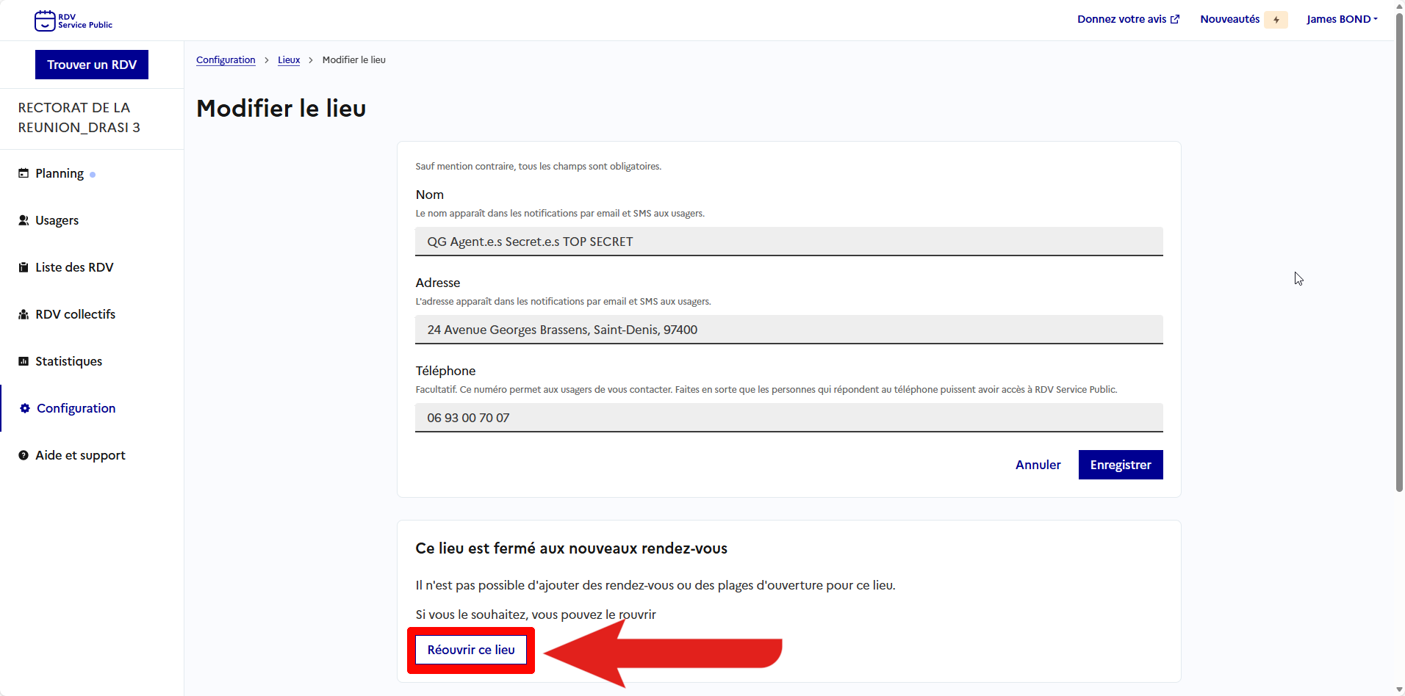1405x696 pixels.
Task: Click the Réouvrir ce lieu button
Action: click(471, 650)
